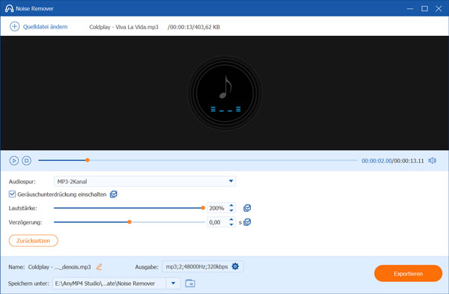The height and width of the screenshot is (294, 449).
Task: Click the Zurücksetzen button
Action: coord(34,241)
